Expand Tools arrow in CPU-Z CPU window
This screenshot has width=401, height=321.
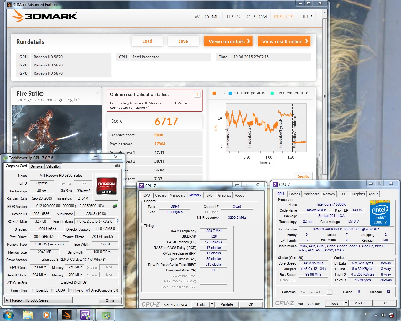click(346, 303)
